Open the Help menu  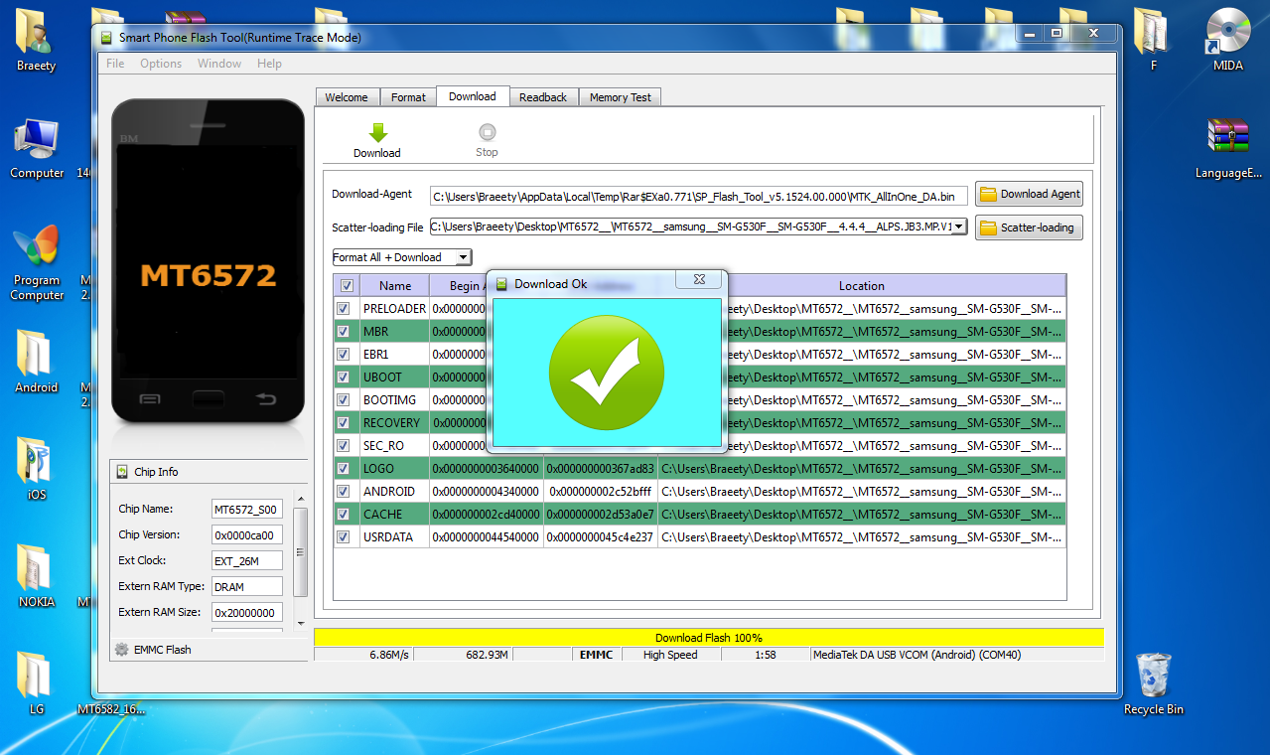coord(269,64)
